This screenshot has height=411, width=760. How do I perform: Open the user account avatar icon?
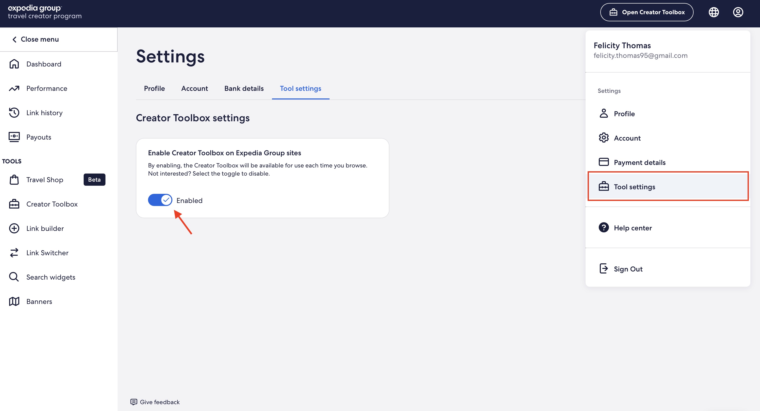tap(738, 12)
